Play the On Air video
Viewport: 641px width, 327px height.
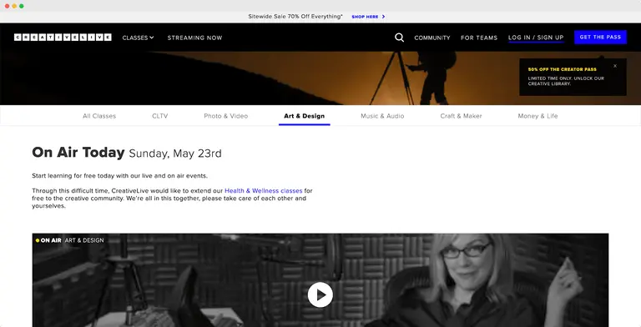[x=320, y=294]
